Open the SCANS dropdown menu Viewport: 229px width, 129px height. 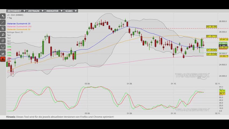71,11
